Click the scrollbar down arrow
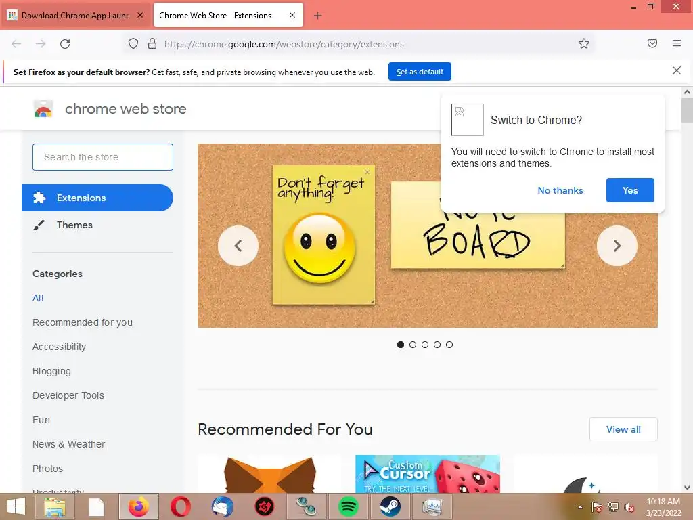This screenshot has width=693, height=520. tap(688, 487)
